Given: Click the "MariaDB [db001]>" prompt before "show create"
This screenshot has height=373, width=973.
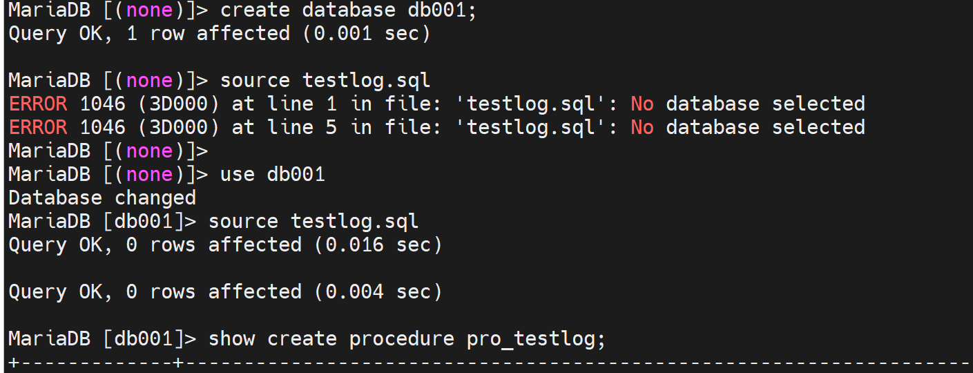Looking at the screenshot, I should tap(102, 339).
